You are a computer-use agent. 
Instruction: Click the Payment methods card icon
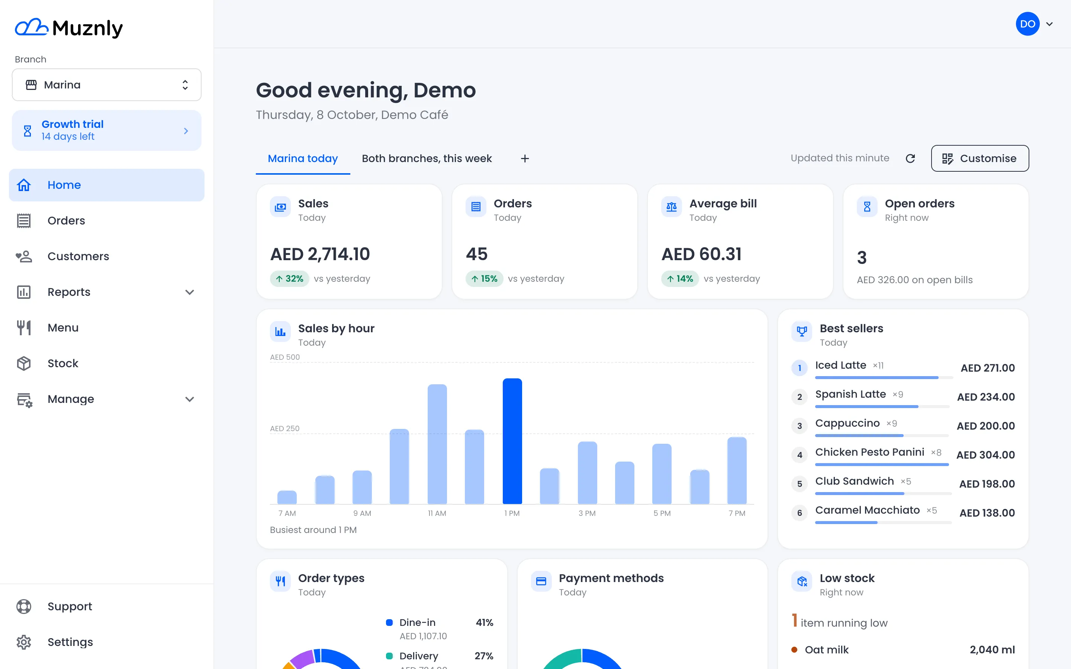541,581
